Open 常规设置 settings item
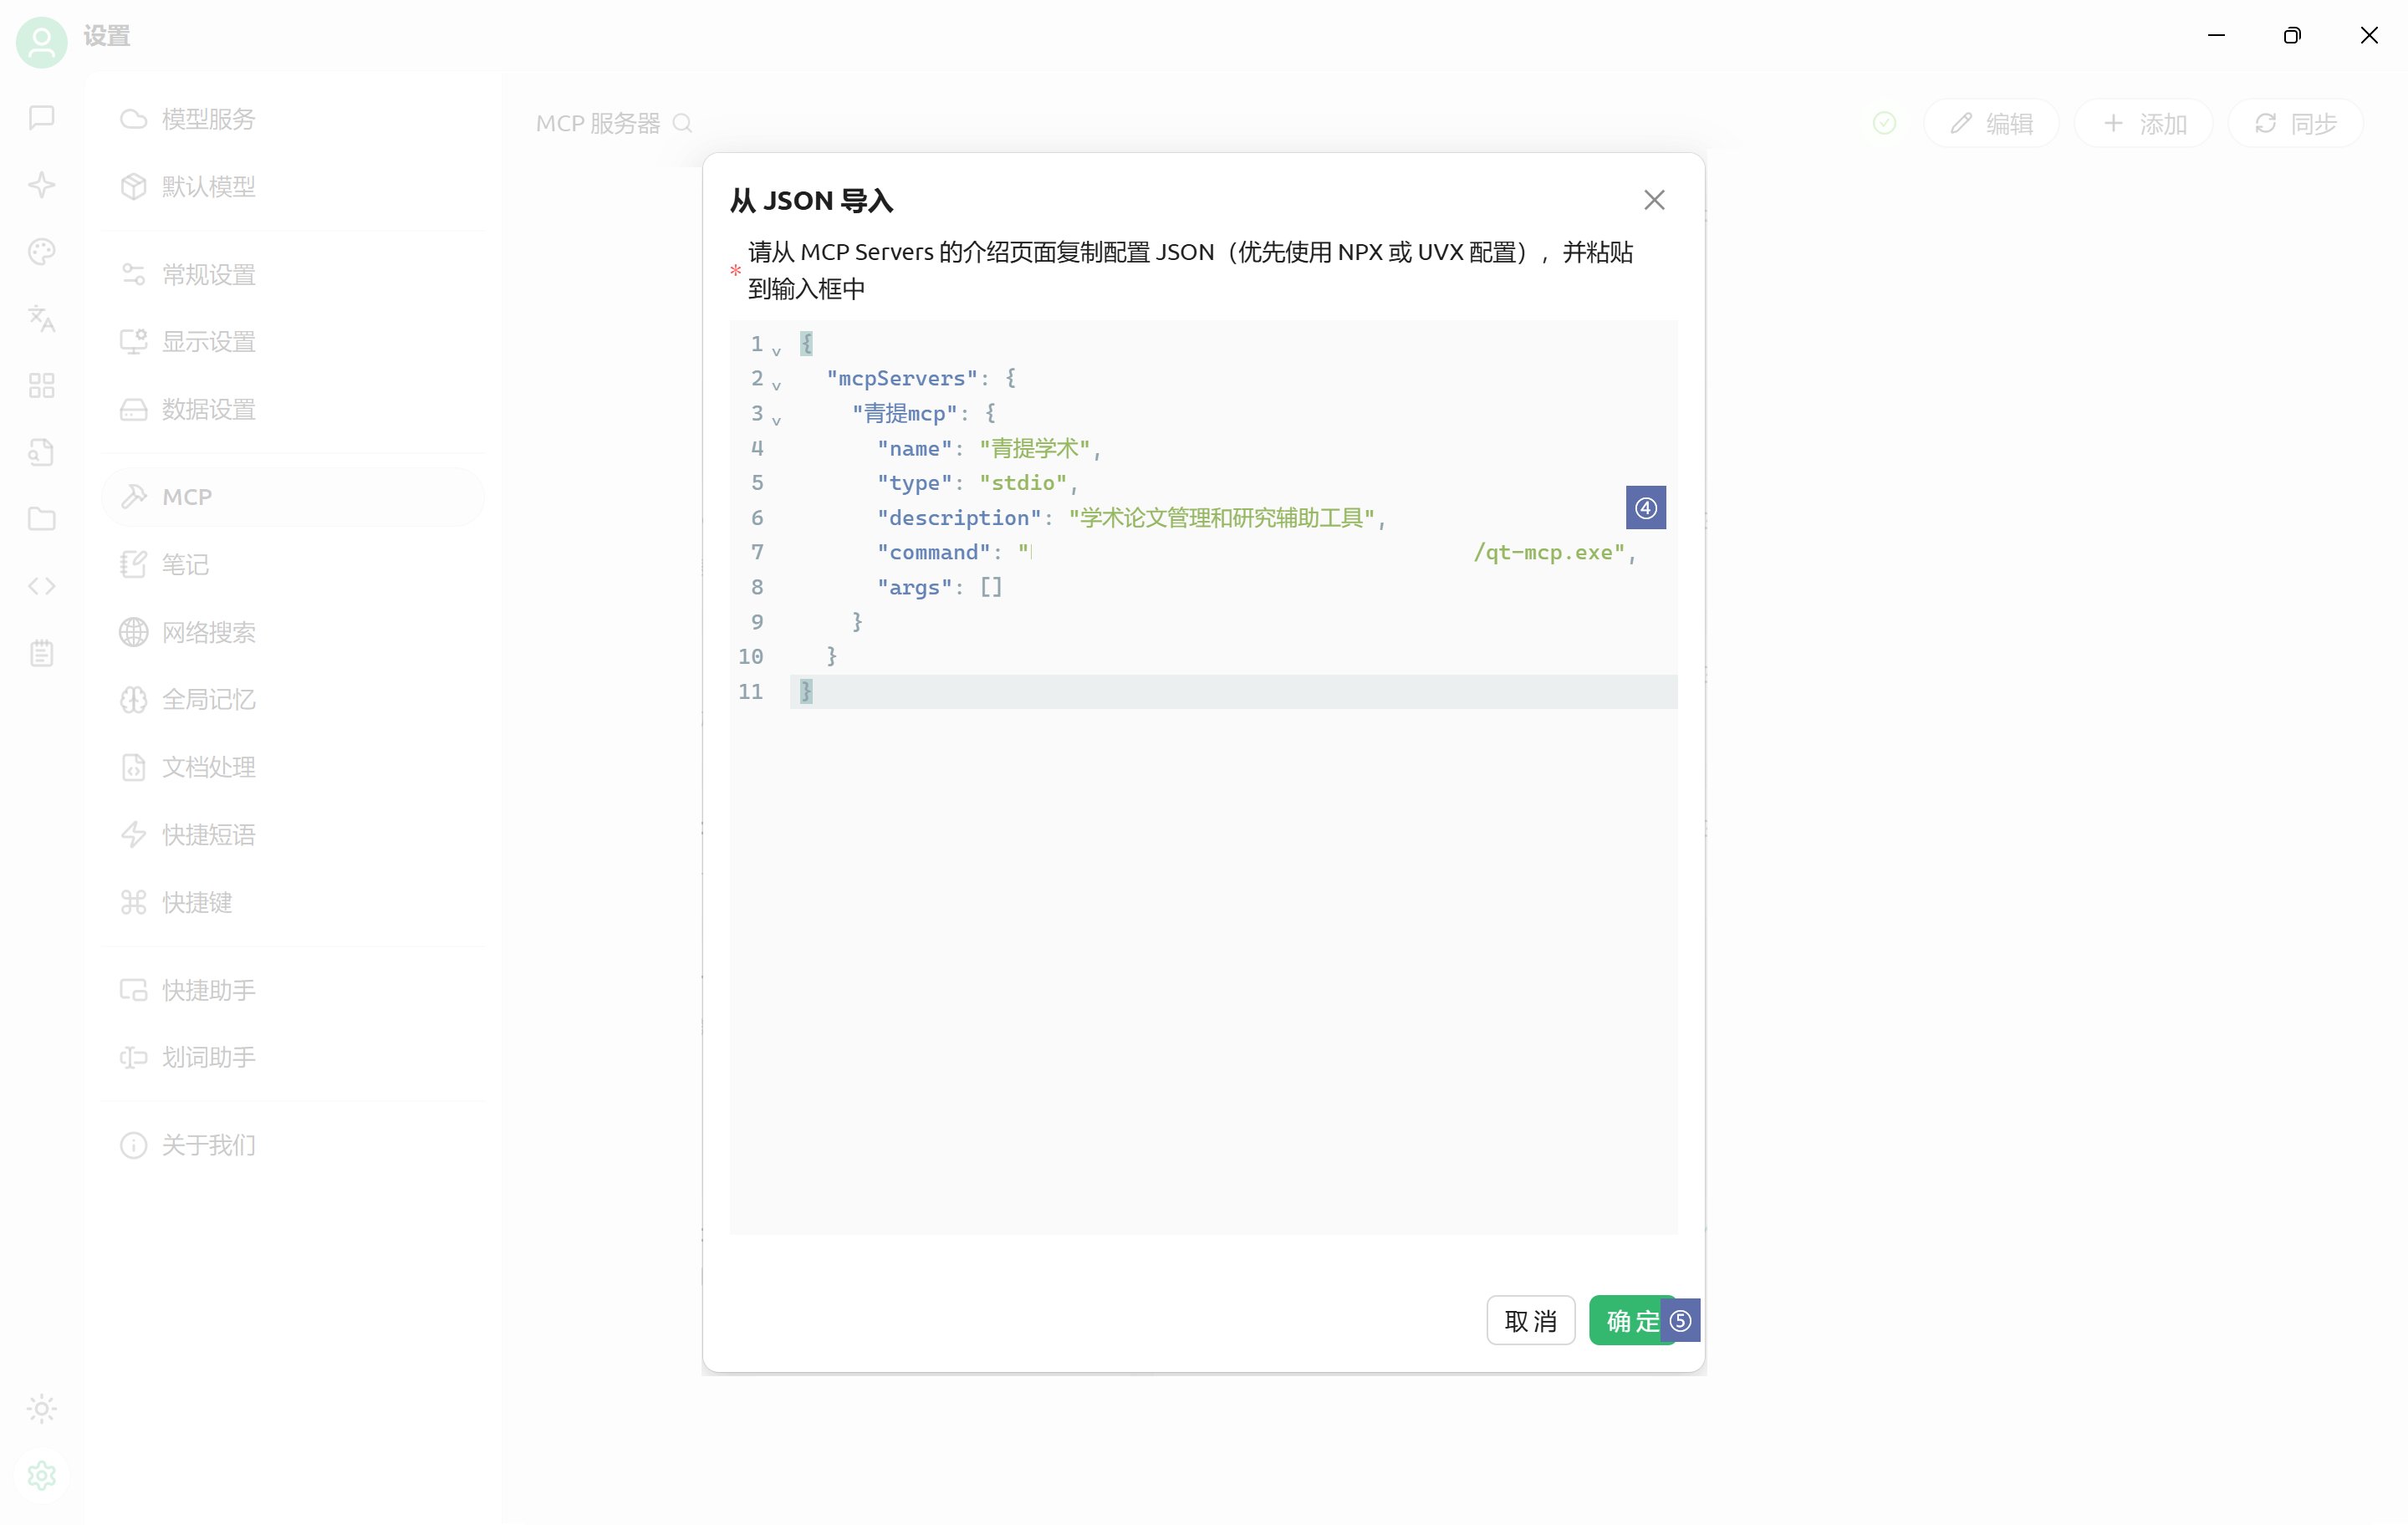 coord(293,274)
